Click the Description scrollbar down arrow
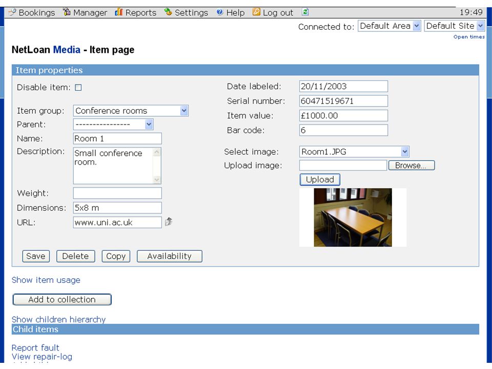 click(157, 180)
